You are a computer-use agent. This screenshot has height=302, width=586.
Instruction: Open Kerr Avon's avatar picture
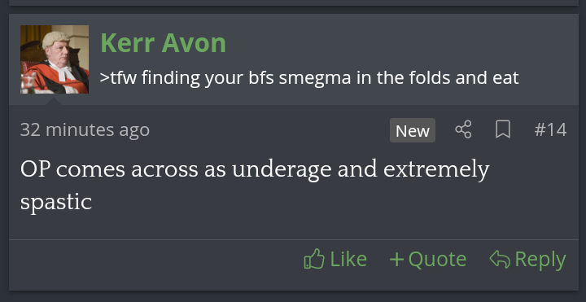point(55,59)
